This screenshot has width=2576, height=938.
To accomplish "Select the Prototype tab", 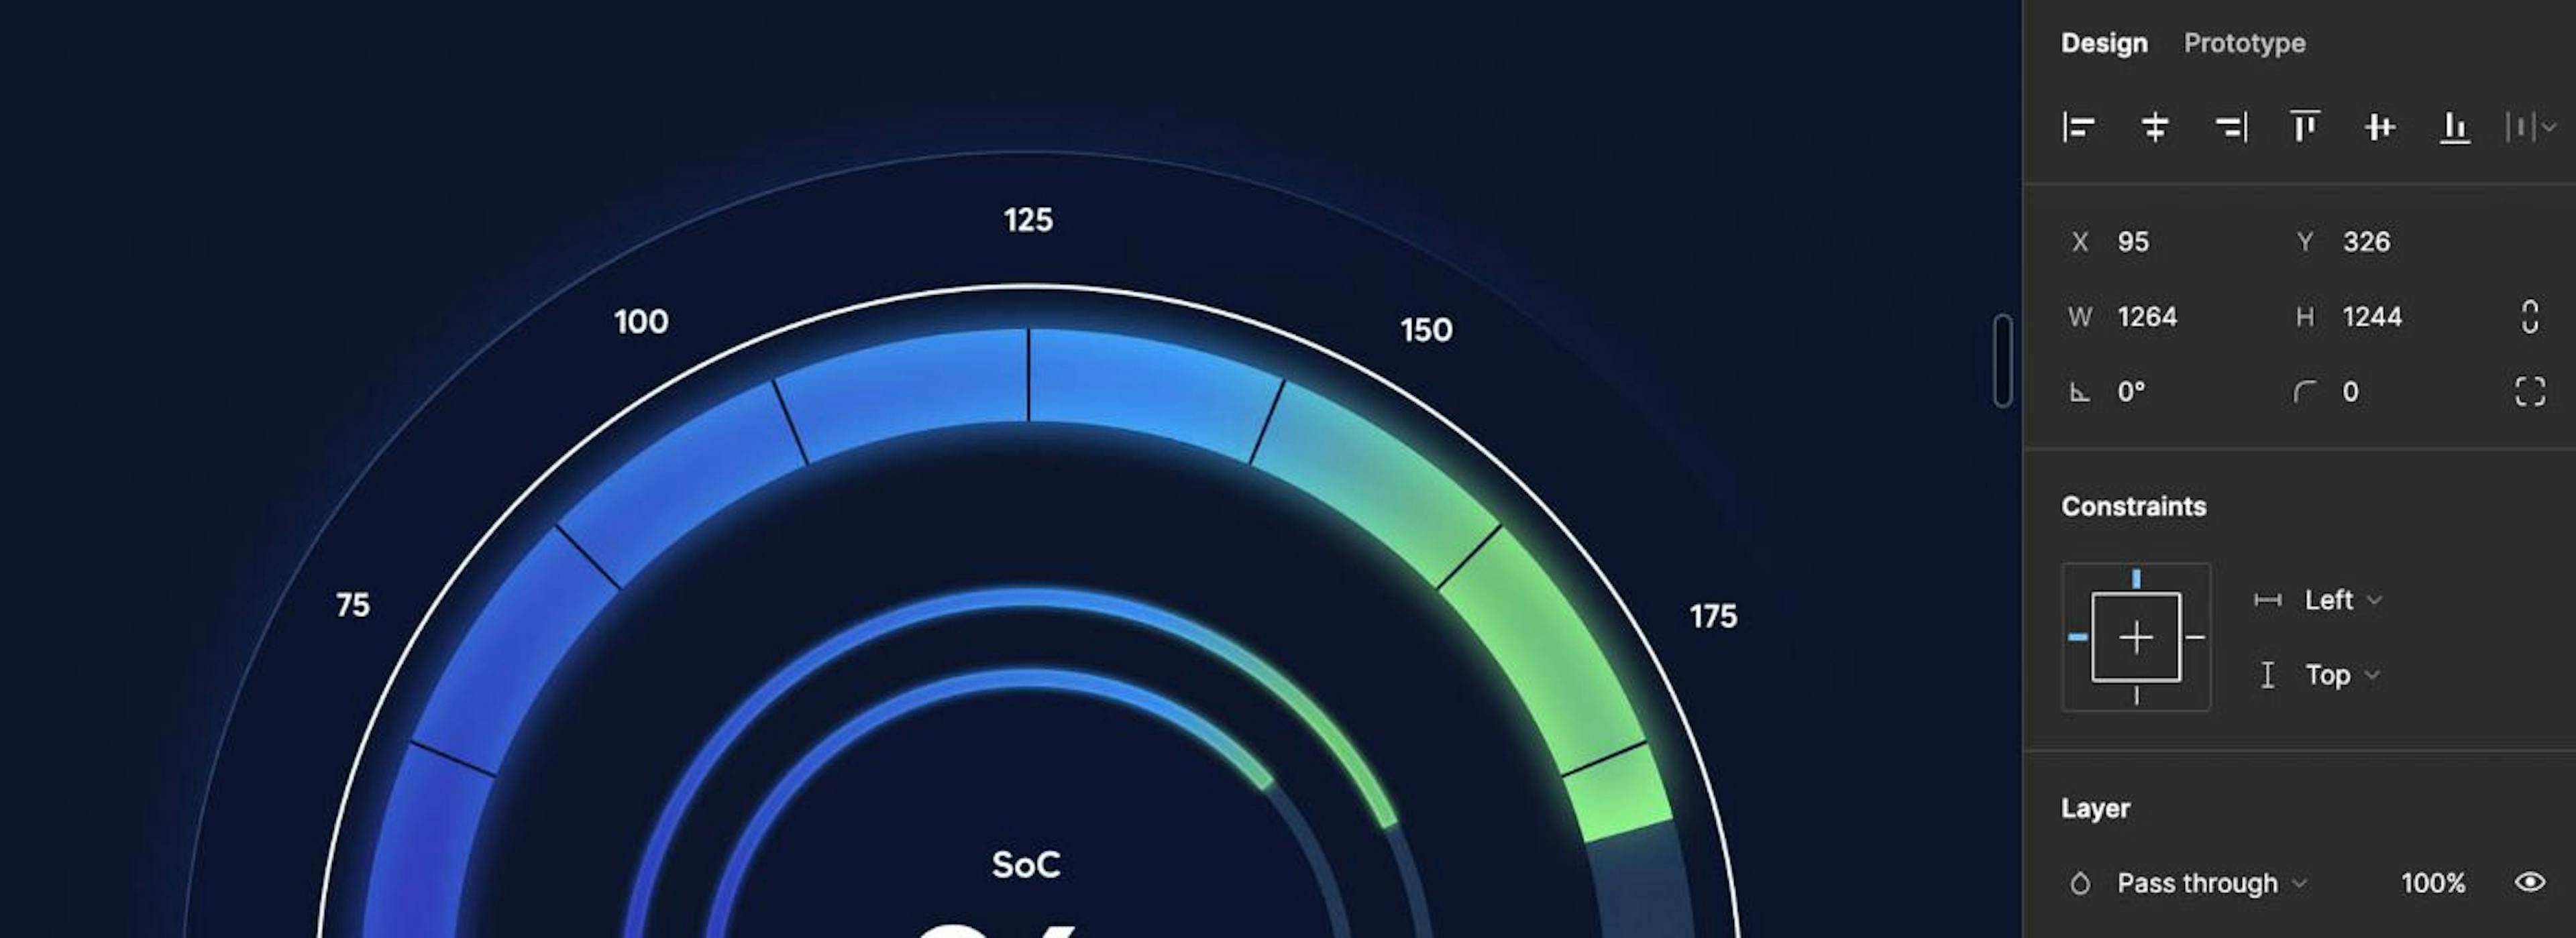I will [x=2244, y=41].
